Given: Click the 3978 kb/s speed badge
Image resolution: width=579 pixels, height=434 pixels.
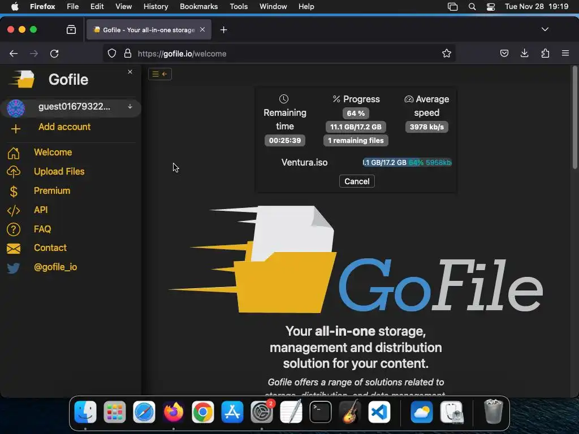Looking at the screenshot, I should pos(426,127).
